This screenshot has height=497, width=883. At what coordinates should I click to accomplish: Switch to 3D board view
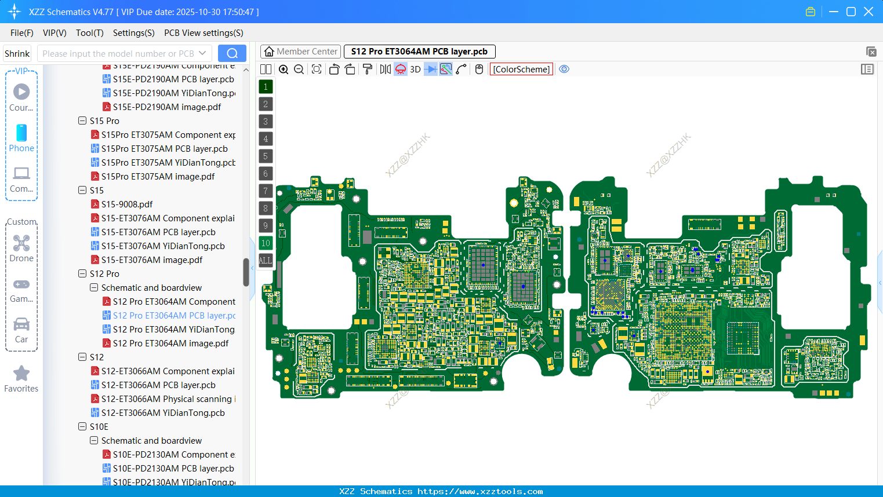point(415,69)
